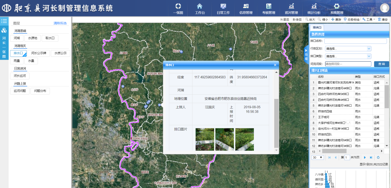Click the 放大 zoom-in tool
The image size is (391, 188).
coord(310,19)
